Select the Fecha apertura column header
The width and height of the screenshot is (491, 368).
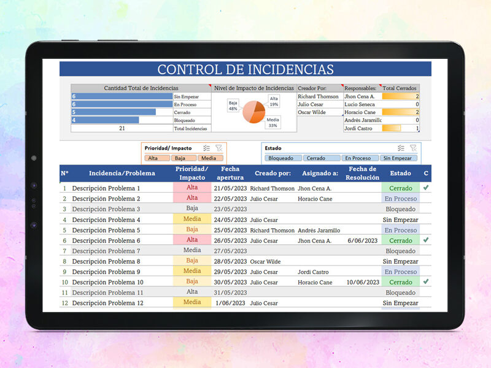[230, 173]
